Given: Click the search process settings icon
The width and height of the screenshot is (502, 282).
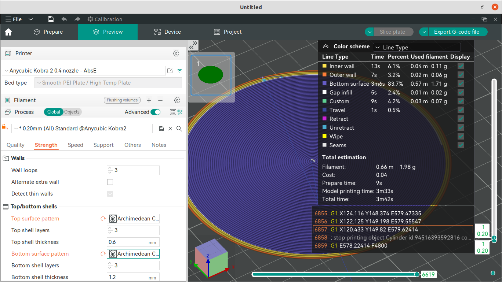Looking at the screenshot, I should pyautogui.click(x=179, y=129).
